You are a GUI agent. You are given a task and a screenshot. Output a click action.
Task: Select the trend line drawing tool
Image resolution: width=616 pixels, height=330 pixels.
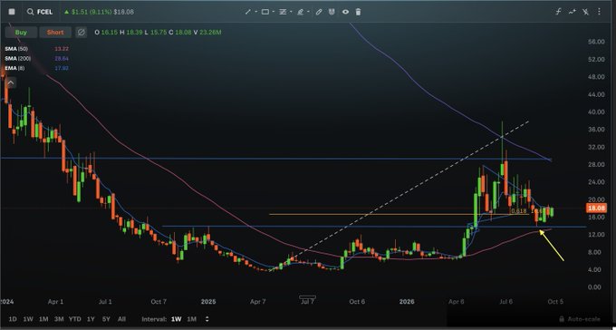248,12
